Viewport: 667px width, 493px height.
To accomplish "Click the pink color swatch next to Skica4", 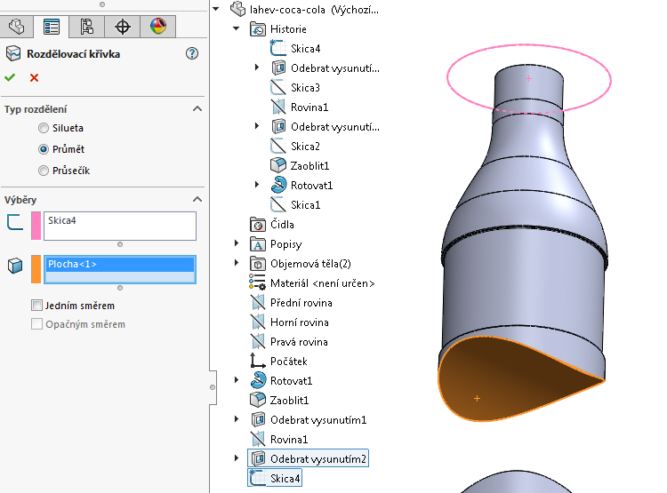I will pos(36,226).
